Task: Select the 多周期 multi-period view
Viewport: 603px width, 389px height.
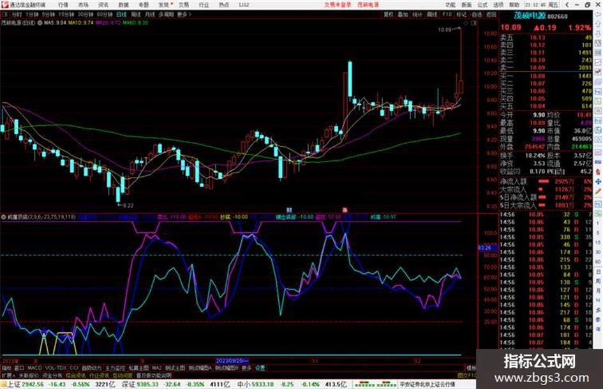Action: (x=166, y=15)
